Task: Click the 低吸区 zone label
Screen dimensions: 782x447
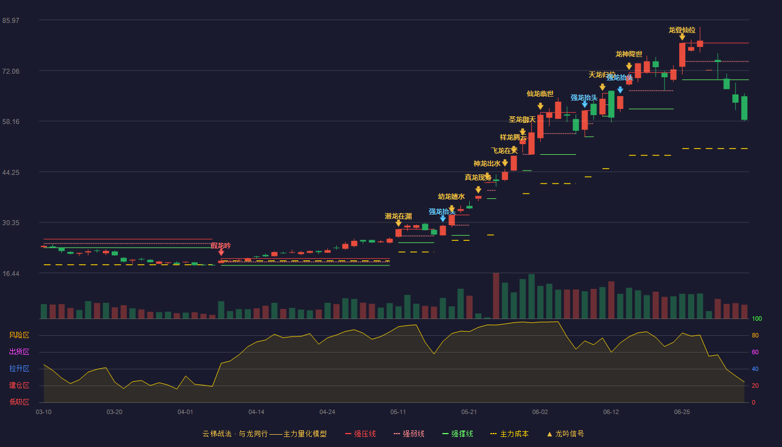Action: point(20,402)
